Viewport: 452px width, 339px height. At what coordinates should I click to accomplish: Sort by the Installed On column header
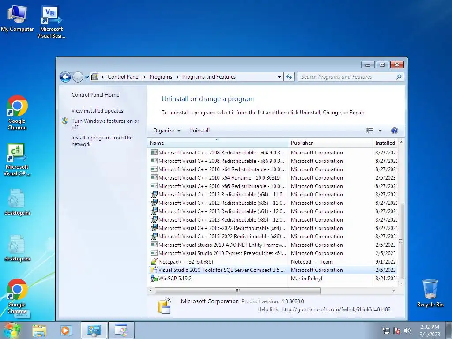coord(385,143)
